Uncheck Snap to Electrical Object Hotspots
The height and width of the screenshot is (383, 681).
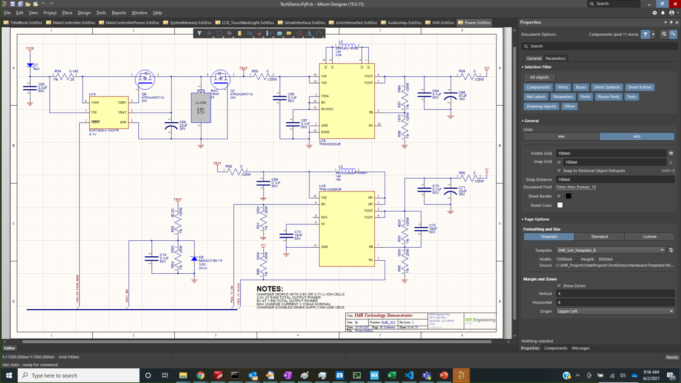(559, 170)
